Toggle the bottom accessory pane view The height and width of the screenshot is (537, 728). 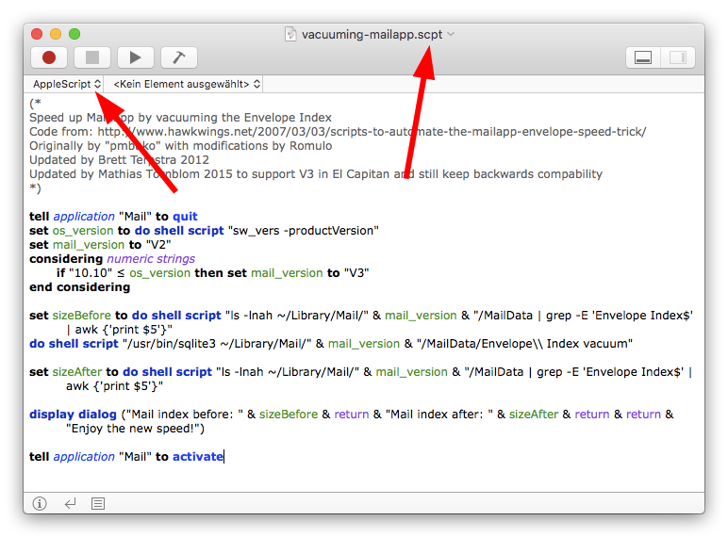pyautogui.click(x=644, y=57)
